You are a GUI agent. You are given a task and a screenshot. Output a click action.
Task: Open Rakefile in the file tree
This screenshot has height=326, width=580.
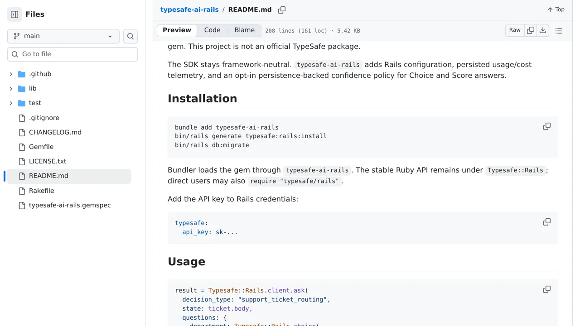coord(41,191)
